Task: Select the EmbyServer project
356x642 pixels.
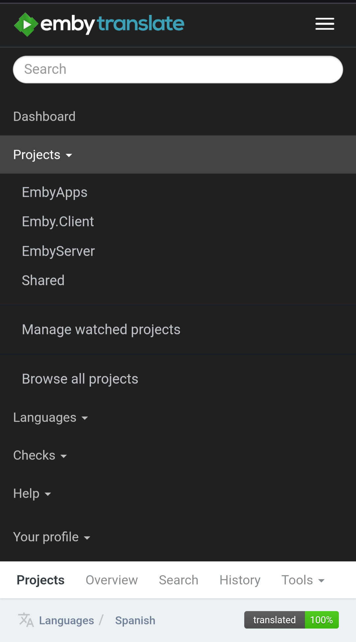Action: pyautogui.click(x=58, y=251)
